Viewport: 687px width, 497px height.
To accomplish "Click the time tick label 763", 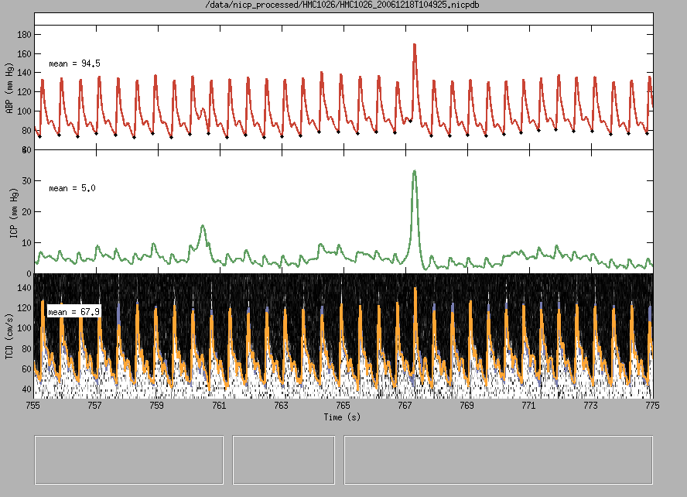I will click(281, 406).
